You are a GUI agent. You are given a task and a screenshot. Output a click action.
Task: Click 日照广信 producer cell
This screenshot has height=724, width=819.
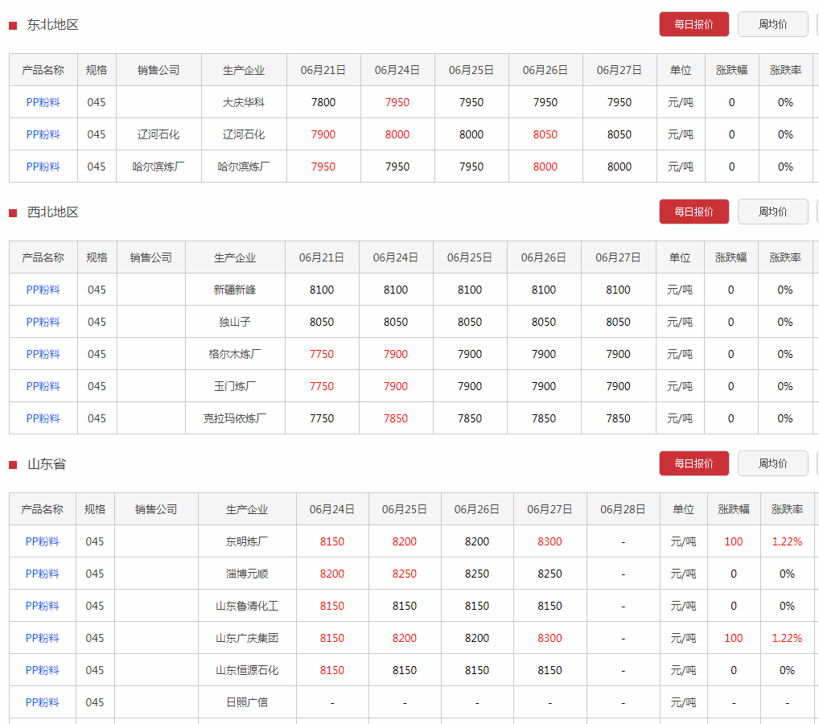pos(247,702)
